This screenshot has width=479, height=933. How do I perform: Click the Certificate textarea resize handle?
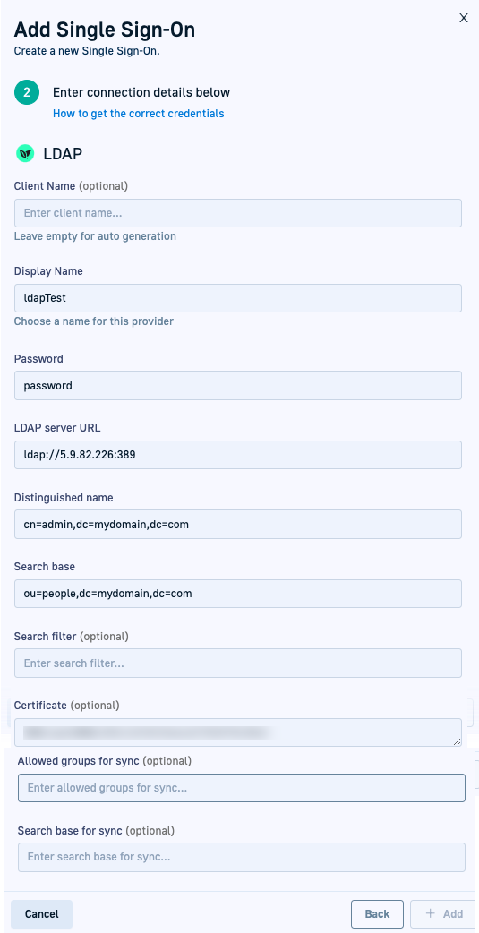457,741
